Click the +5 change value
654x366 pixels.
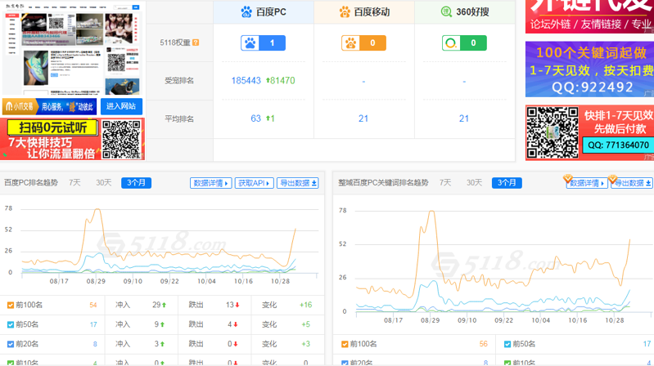pyautogui.click(x=306, y=324)
